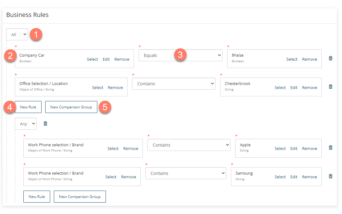Image resolution: width=342 pixels, height=214 pixels.
Task: Delete the Company Car rule
Action: (330, 58)
